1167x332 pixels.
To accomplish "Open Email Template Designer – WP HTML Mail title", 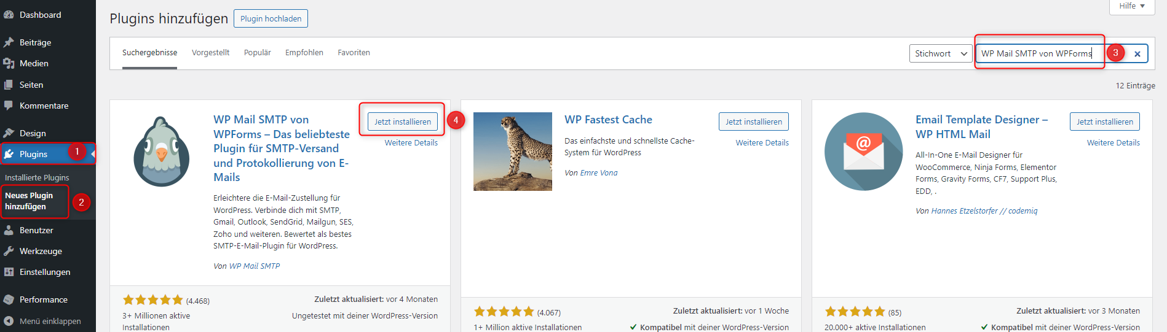I will (981, 127).
